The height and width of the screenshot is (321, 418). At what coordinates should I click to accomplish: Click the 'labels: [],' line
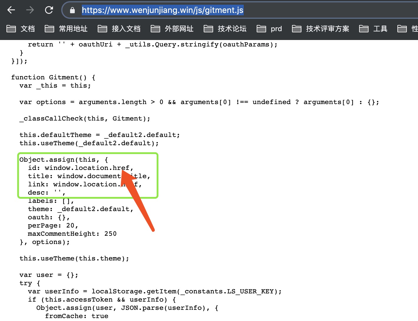[51, 201]
